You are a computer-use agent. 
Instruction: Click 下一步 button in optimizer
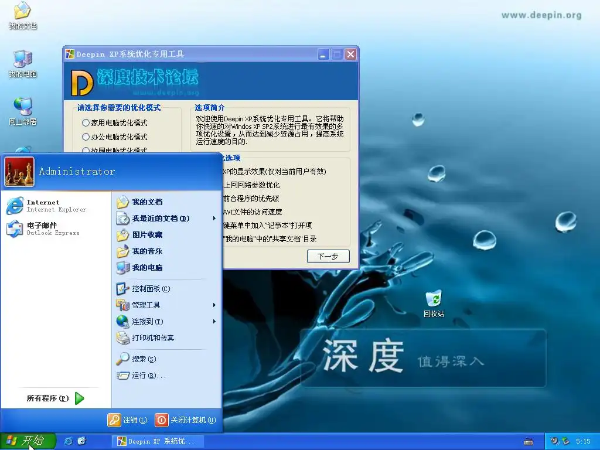(x=328, y=257)
